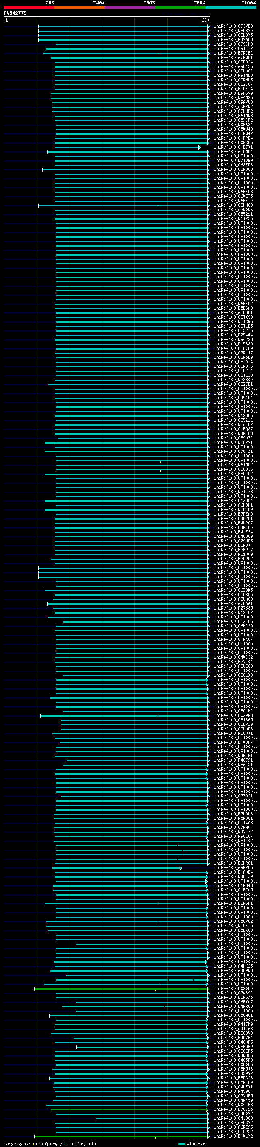This screenshot has width=260, height=1147.
Task: Select hit label UniRef100_A2Q0R6
Action: [x=233, y=210]
